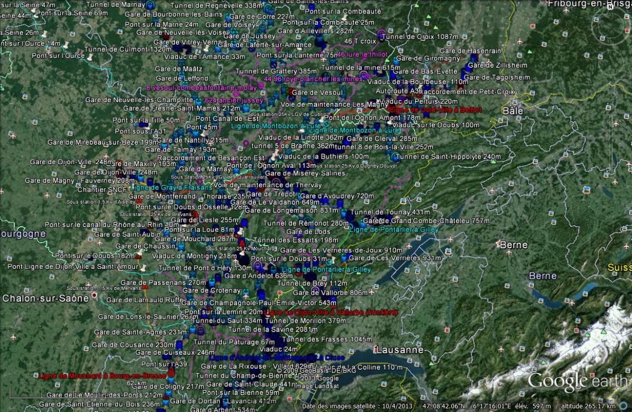Click the pushpin at Pont Ligne de Dijon-Ville à Saint-Amour
This screenshot has width=632, height=412.
(143, 268)
